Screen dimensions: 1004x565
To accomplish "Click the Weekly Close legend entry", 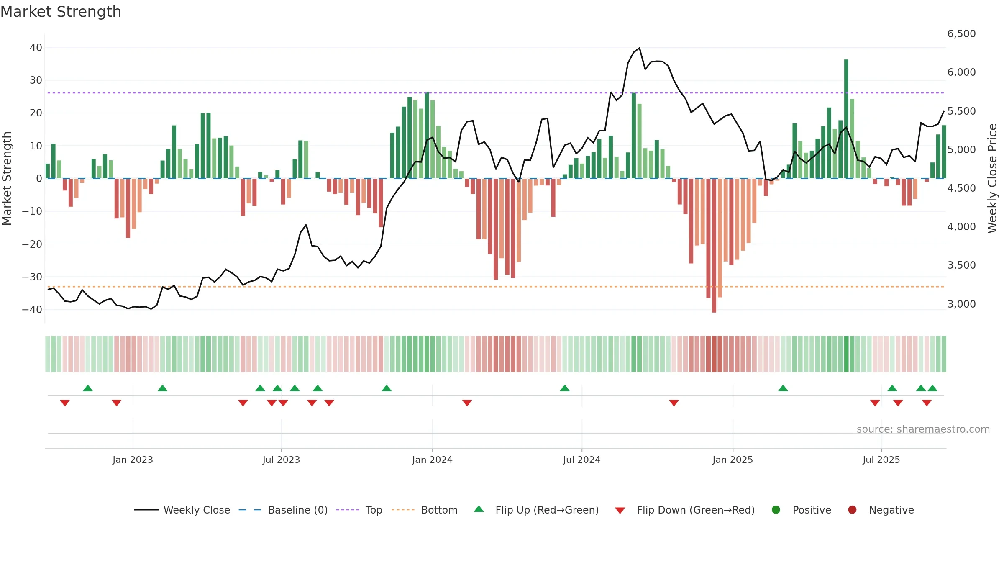I will click(x=182, y=510).
